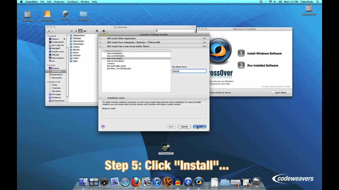Select the esword4jon folder on the desktop
339x190 pixels.
(x=83, y=16)
